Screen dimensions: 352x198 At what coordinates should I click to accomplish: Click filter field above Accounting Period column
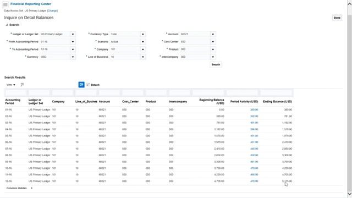click(16, 93)
